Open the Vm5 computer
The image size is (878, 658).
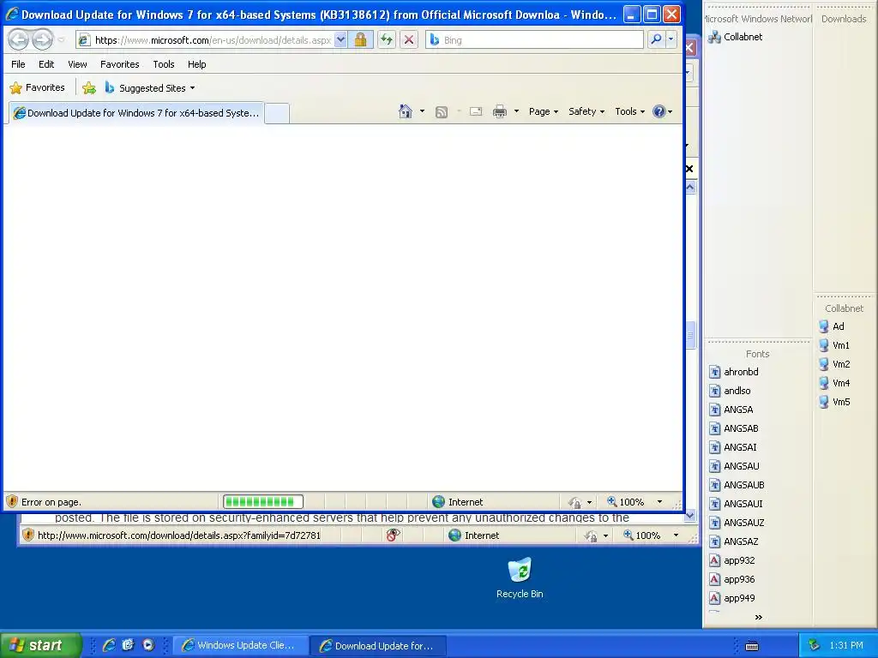click(x=834, y=403)
